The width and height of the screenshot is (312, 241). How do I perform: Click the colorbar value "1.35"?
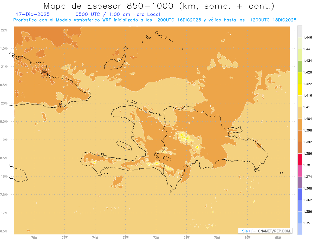pyautogui.click(x=307, y=223)
